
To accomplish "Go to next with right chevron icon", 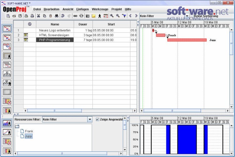I will coord(136,16).
